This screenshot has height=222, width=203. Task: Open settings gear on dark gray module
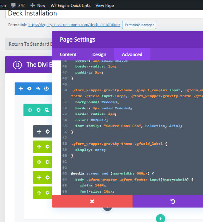(48, 132)
